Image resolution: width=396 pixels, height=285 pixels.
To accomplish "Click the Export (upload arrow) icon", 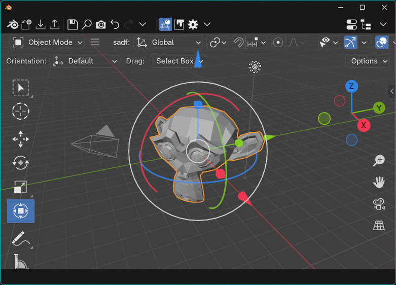I will tap(55, 24).
